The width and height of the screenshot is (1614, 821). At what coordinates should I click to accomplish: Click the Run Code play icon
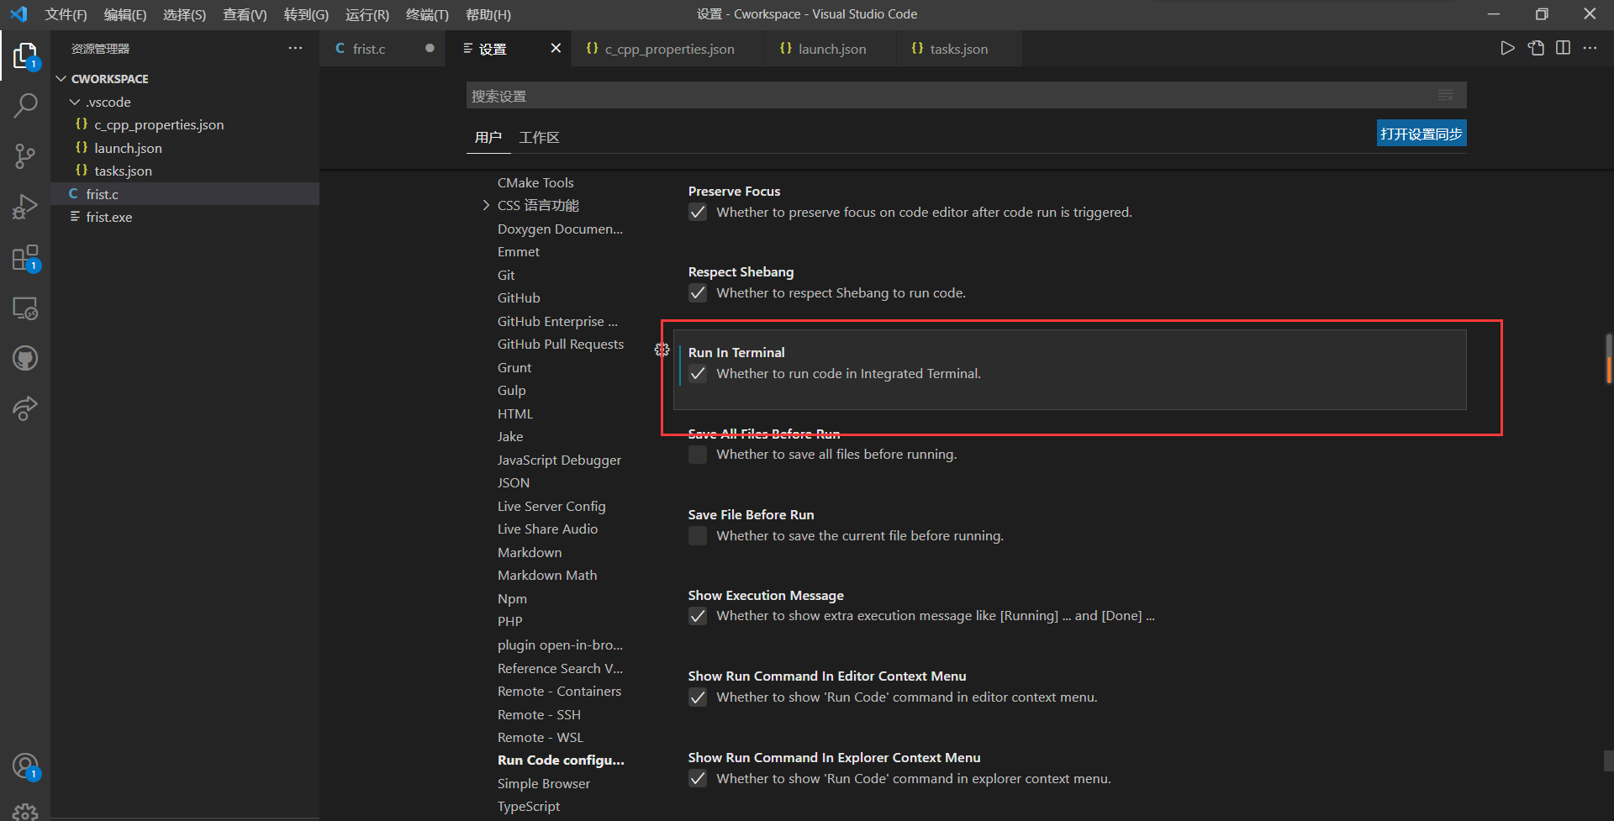(1507, 48)
